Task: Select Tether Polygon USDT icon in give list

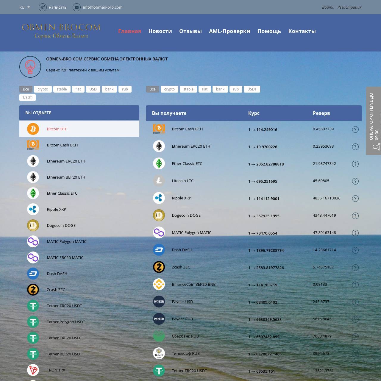Action: click(33, 322)
